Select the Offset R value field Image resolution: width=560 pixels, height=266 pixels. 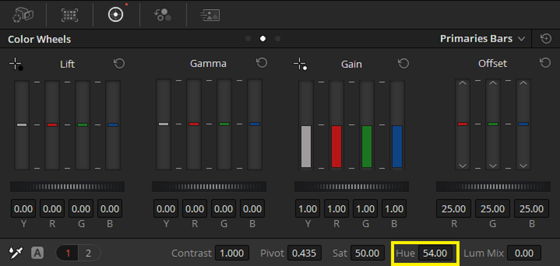pos(454,209)
